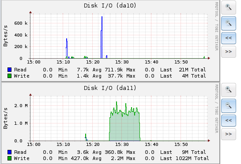Zoom in on the da11 disk graph
Image resolution: width=241 pixels, height=164 pixels.
coord(229,90)
